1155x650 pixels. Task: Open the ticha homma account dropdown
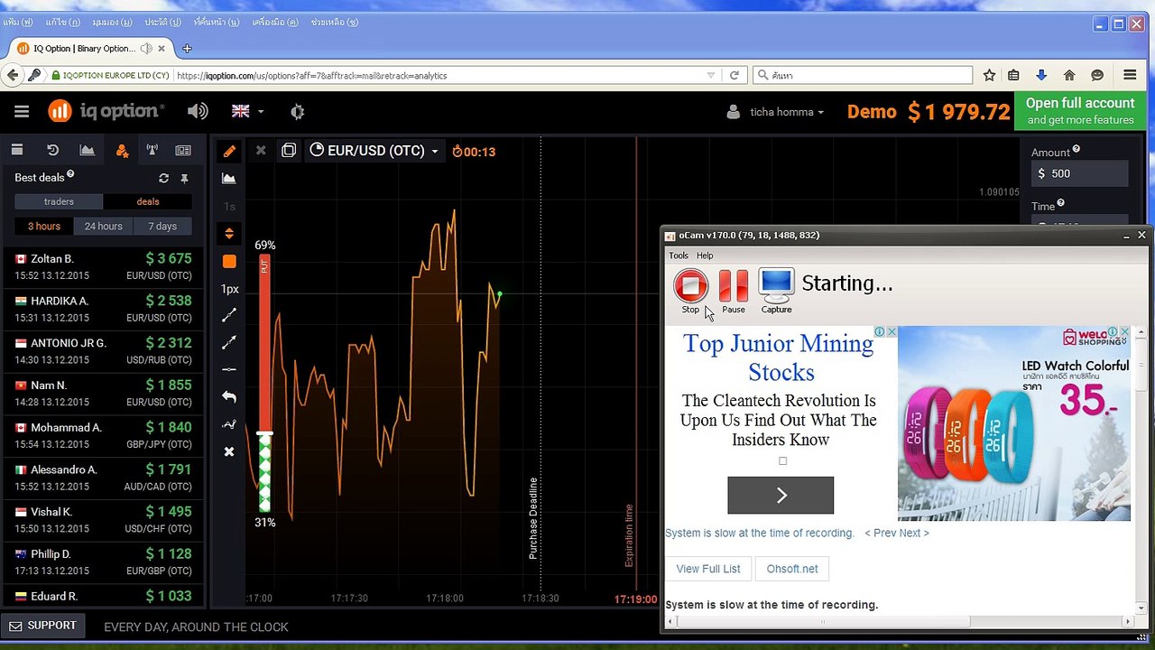click(776, 112)
